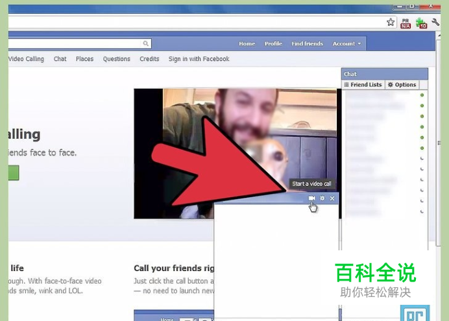Open Friend Lists in chat panel

click(363, 85)
